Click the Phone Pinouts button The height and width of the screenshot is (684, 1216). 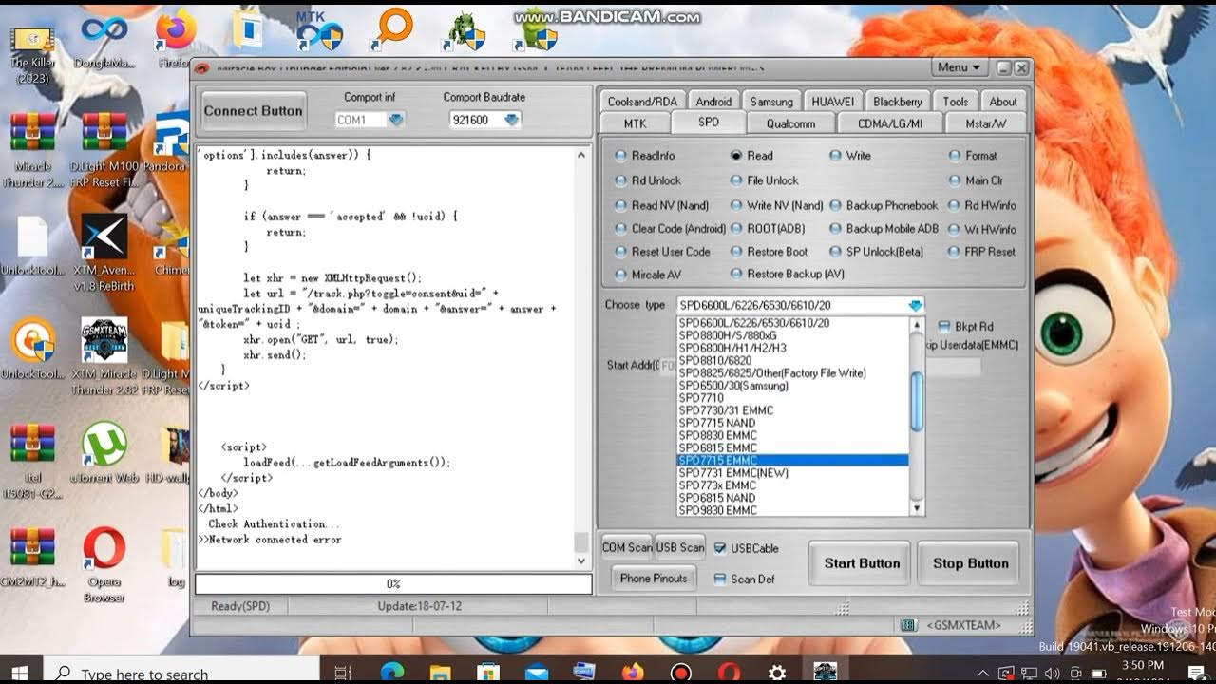click(x=654, y=579)
